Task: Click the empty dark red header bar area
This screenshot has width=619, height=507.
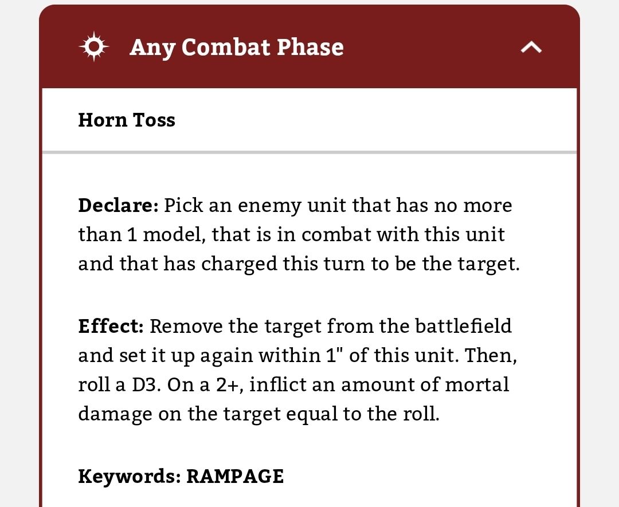Action: coord(430,48)
